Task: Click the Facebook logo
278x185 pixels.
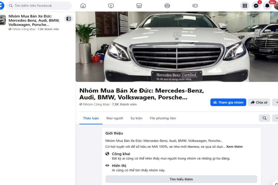Action: coord(1,6)
